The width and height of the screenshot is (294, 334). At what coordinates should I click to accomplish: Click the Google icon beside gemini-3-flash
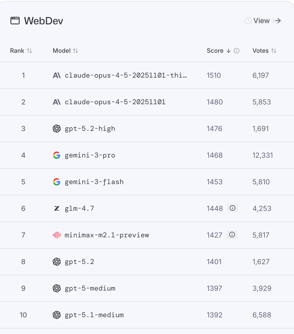[57, 182]
